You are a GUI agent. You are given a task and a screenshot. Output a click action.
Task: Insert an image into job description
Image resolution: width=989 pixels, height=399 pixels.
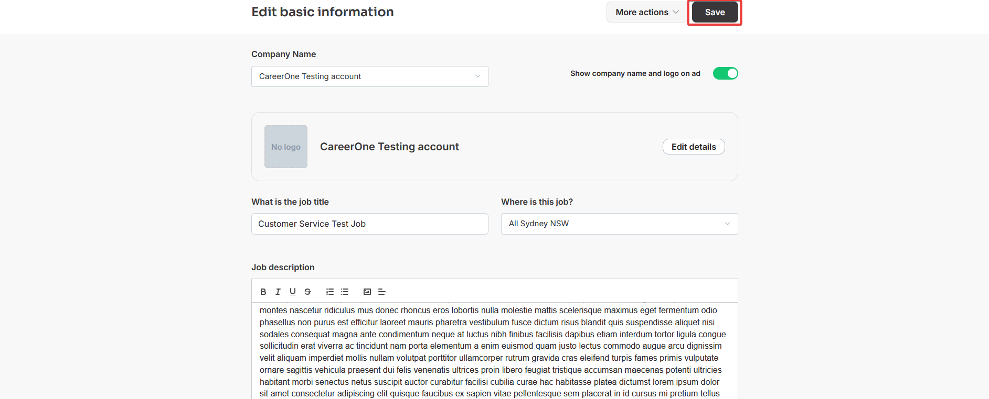pyautogui.click(x=367, y=292)
